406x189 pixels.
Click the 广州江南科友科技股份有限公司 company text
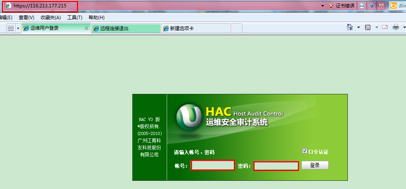coord(150,148)
